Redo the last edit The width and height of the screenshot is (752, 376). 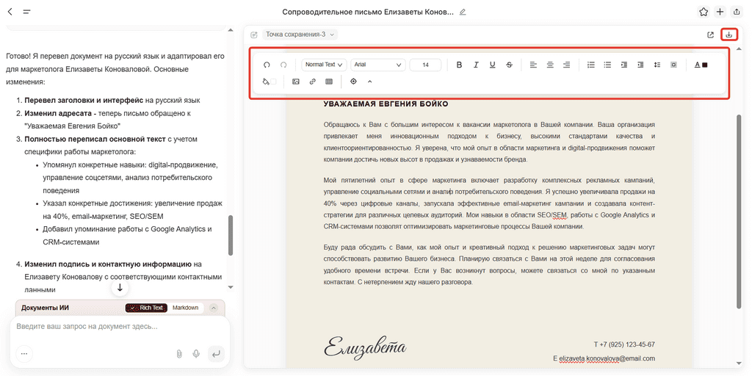tap(283, 65)
